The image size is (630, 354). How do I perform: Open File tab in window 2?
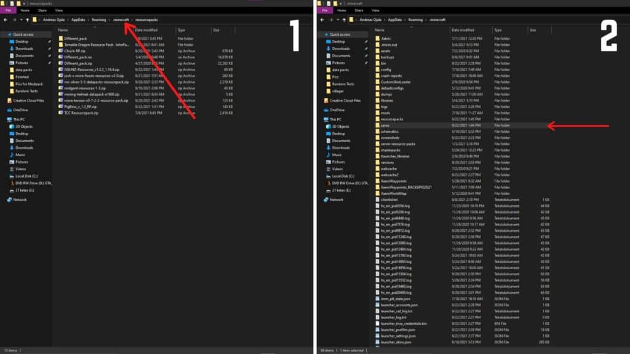325,10
